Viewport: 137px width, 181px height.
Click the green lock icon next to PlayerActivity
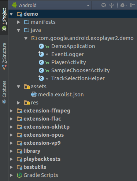[x=47, y=63]
